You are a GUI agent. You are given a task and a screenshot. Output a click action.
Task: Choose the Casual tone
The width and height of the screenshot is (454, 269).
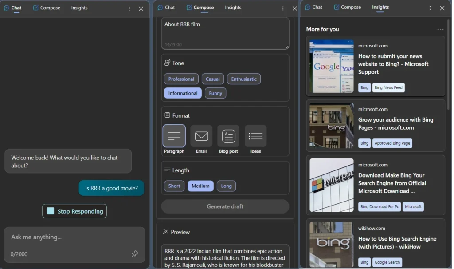coord(212,79)
